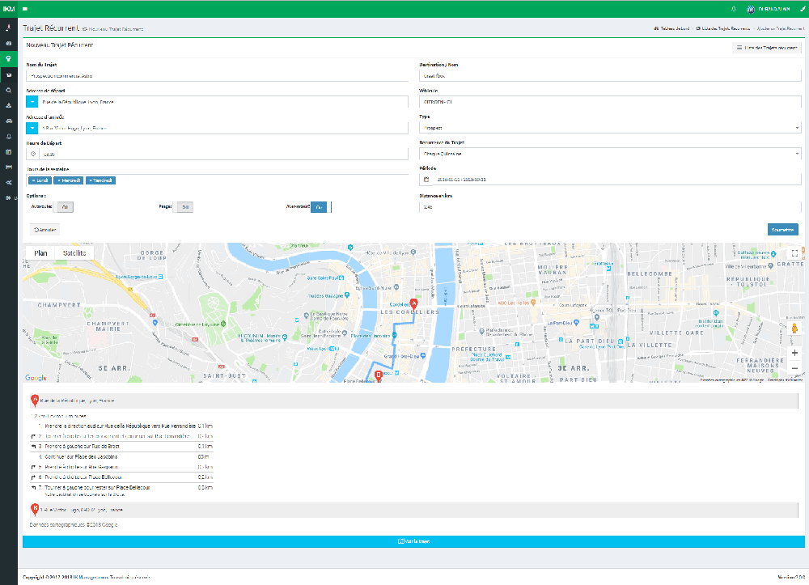
Task: Click the Annuler button
Action: 44,230
